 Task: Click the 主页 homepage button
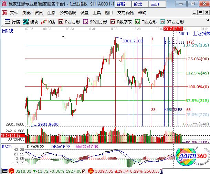point(155,4)
